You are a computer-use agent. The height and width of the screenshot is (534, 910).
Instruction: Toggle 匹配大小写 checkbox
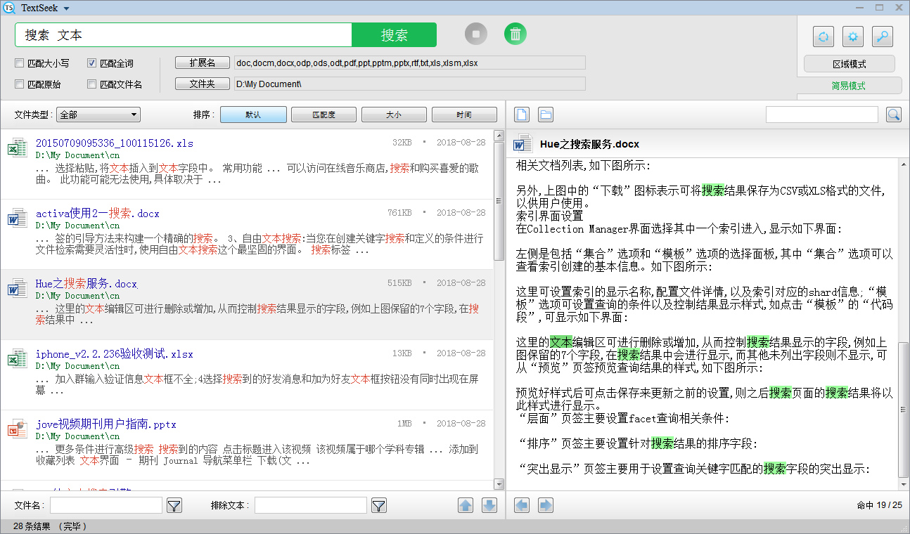[20, 63]
